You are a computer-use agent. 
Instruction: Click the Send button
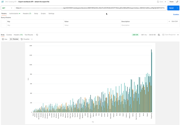point(171,8)
